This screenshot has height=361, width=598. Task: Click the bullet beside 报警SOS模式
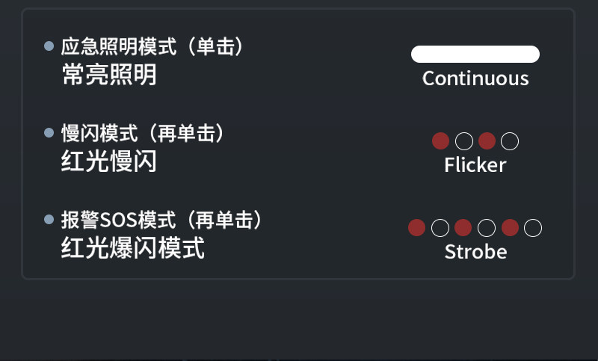[x=49, y=220]
